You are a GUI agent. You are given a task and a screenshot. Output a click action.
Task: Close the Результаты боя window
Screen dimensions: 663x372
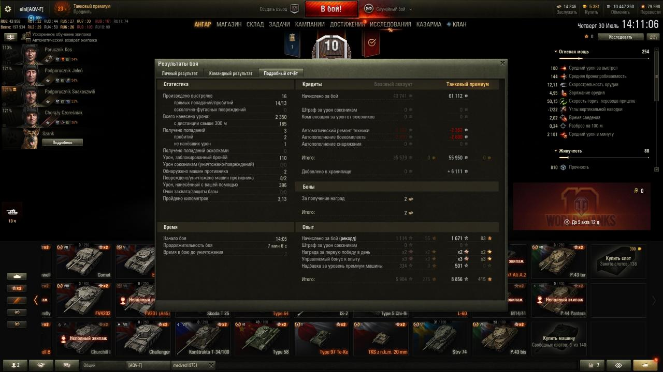(502, 63)
